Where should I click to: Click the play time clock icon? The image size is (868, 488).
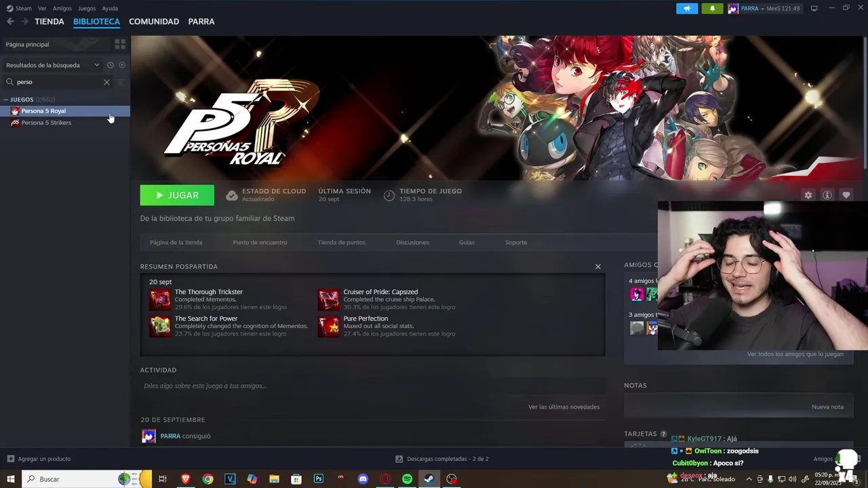click(x=389, y=195)
